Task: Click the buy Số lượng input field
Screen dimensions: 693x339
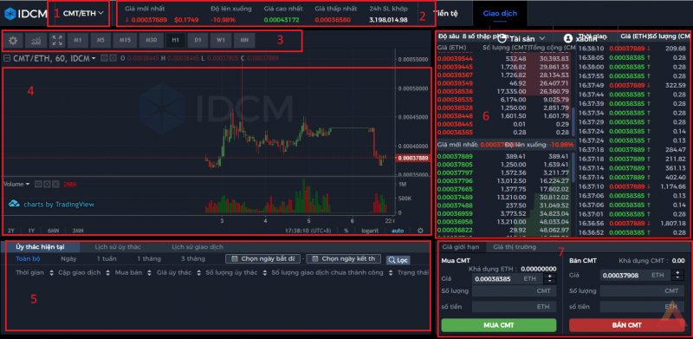Action: click(x=514, y=290)
